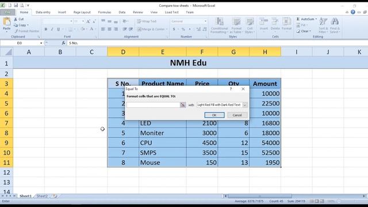
Task: Switch to the Data entry tab
Action: [x=43, y=12]
